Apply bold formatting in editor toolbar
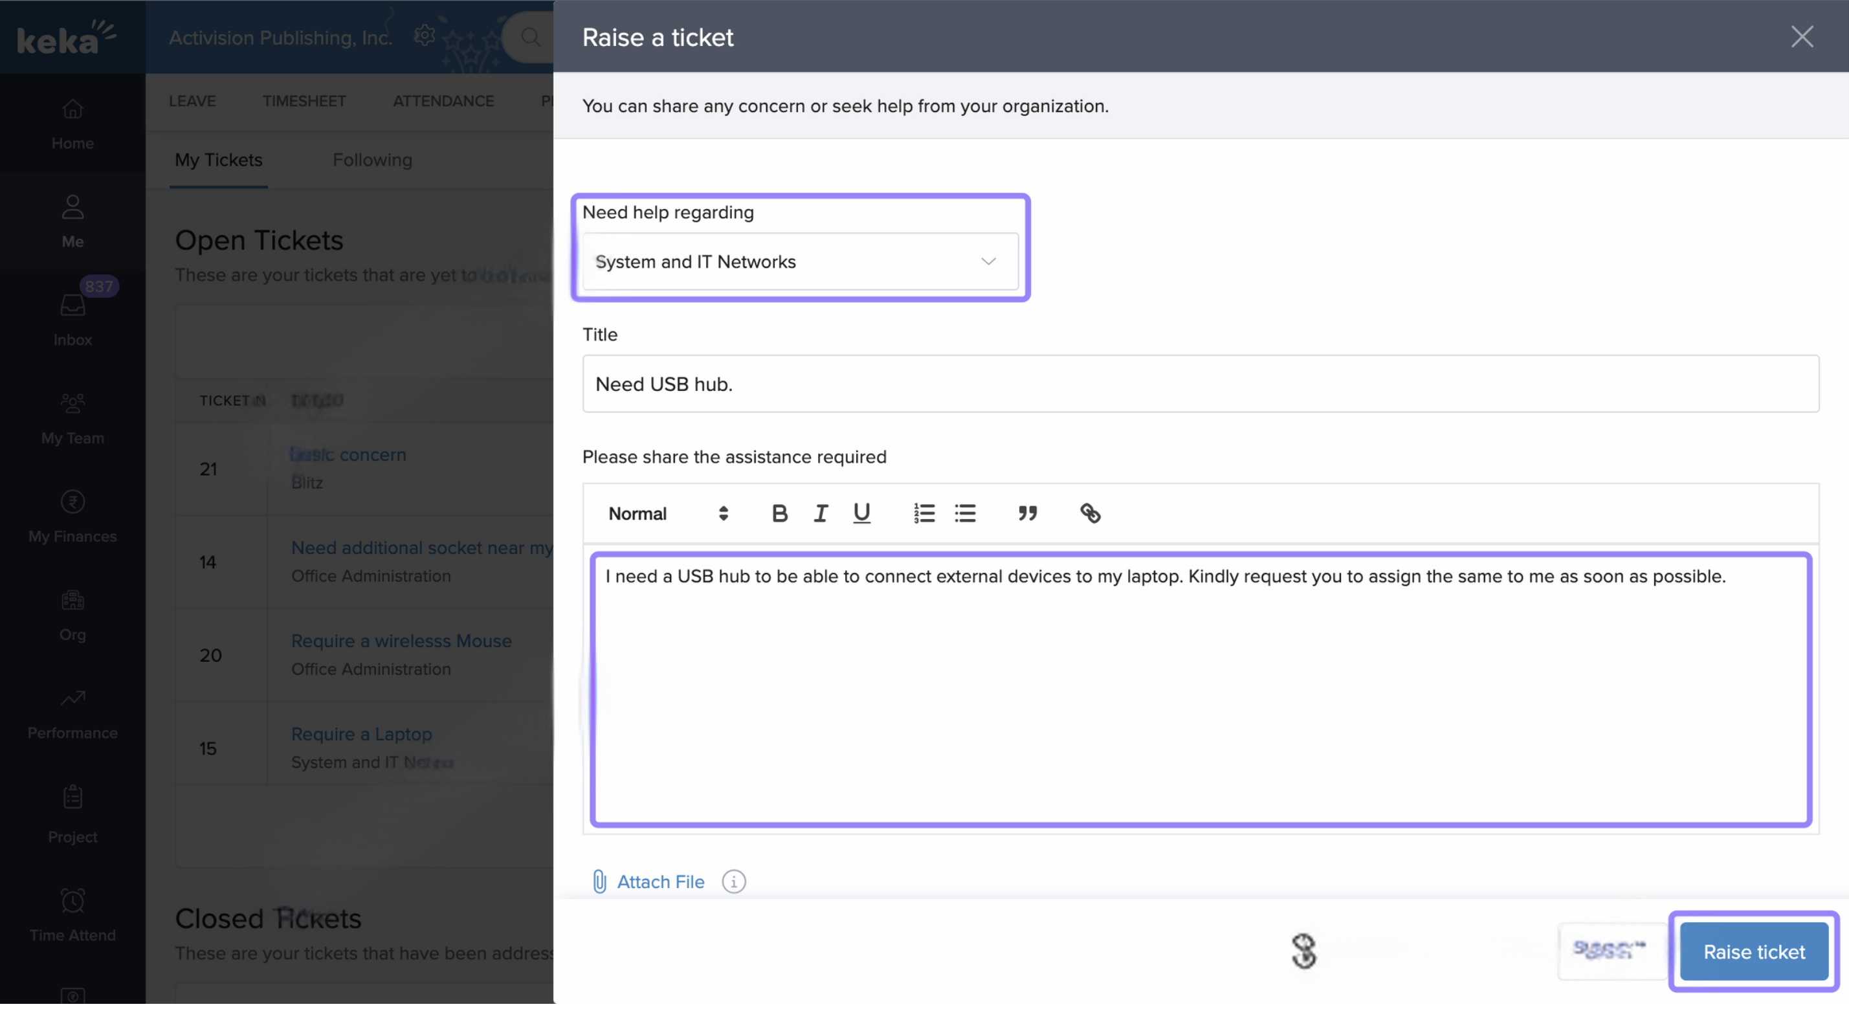The height and width of the screenshot is (1009, 1849). tap(779, 514)
